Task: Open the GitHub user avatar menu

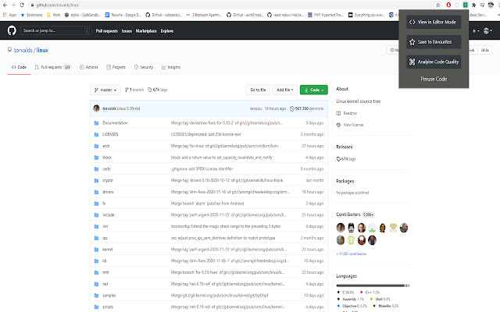Action: pos(487,31)
